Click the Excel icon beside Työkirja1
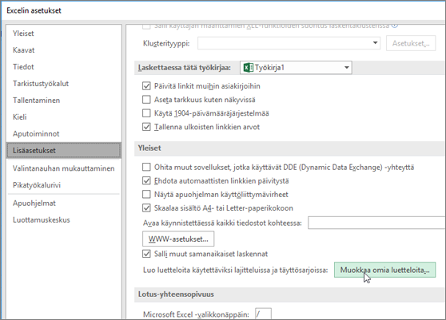Screen dimensions: 446x320 [x=249, y=68]
